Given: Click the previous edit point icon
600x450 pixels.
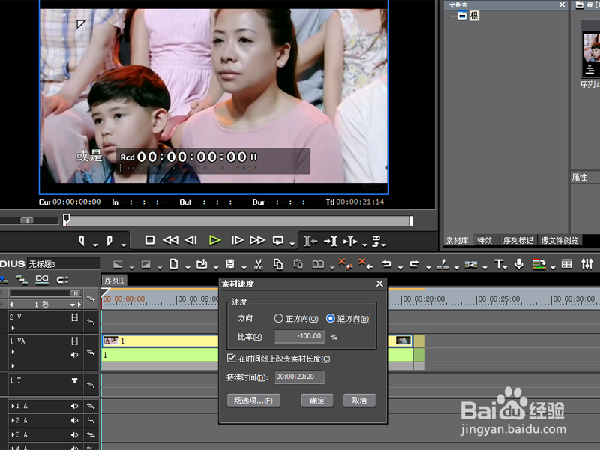Looking at the screenshot, I should pyautogui.click(x=310, y=241).
